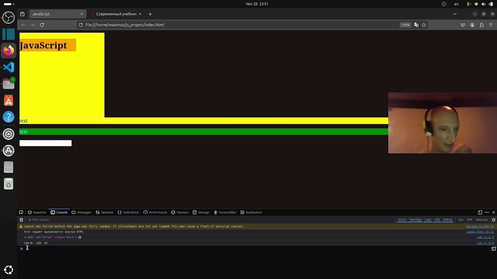Toggle the Warnings console filter
The width and height of the screenshot is (497, 279).
(415, 220)
